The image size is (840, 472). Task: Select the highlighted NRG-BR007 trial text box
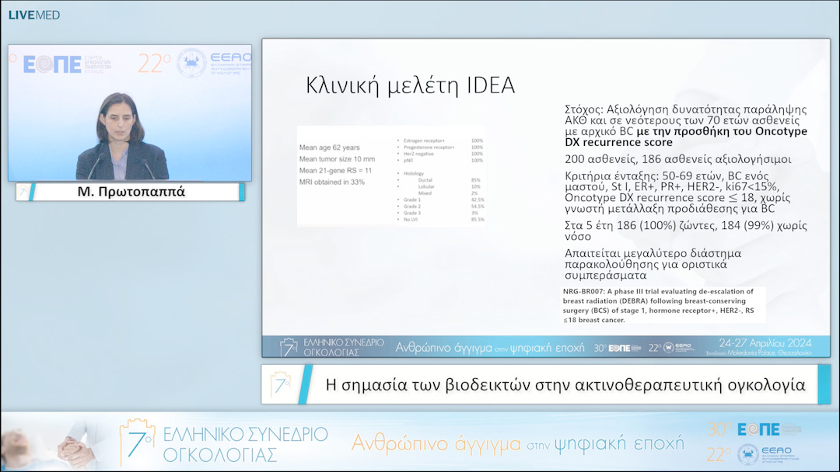663,303
